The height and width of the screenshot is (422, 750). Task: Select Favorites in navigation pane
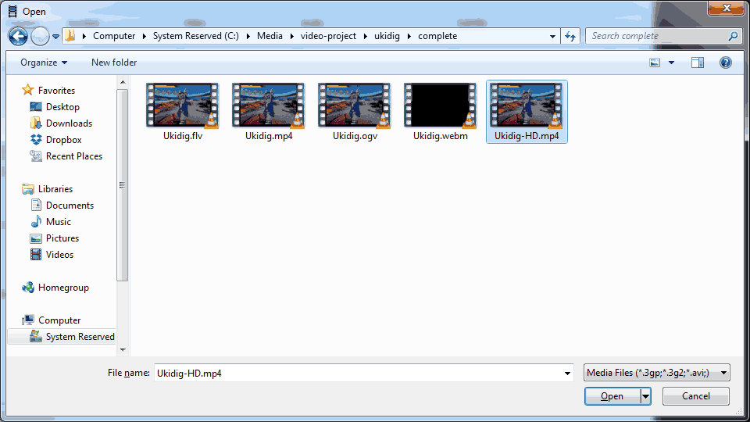tap(56, 91)
